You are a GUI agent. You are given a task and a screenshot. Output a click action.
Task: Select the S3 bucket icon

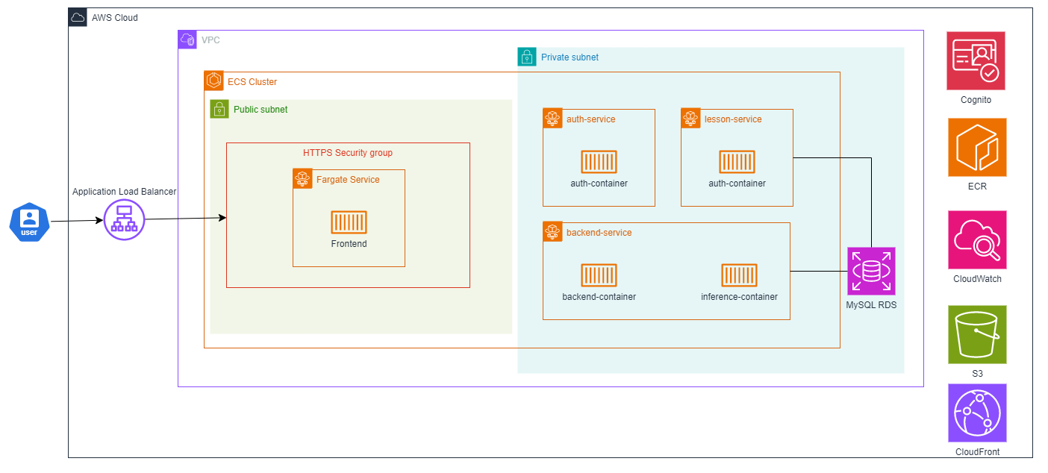(977, 334)
